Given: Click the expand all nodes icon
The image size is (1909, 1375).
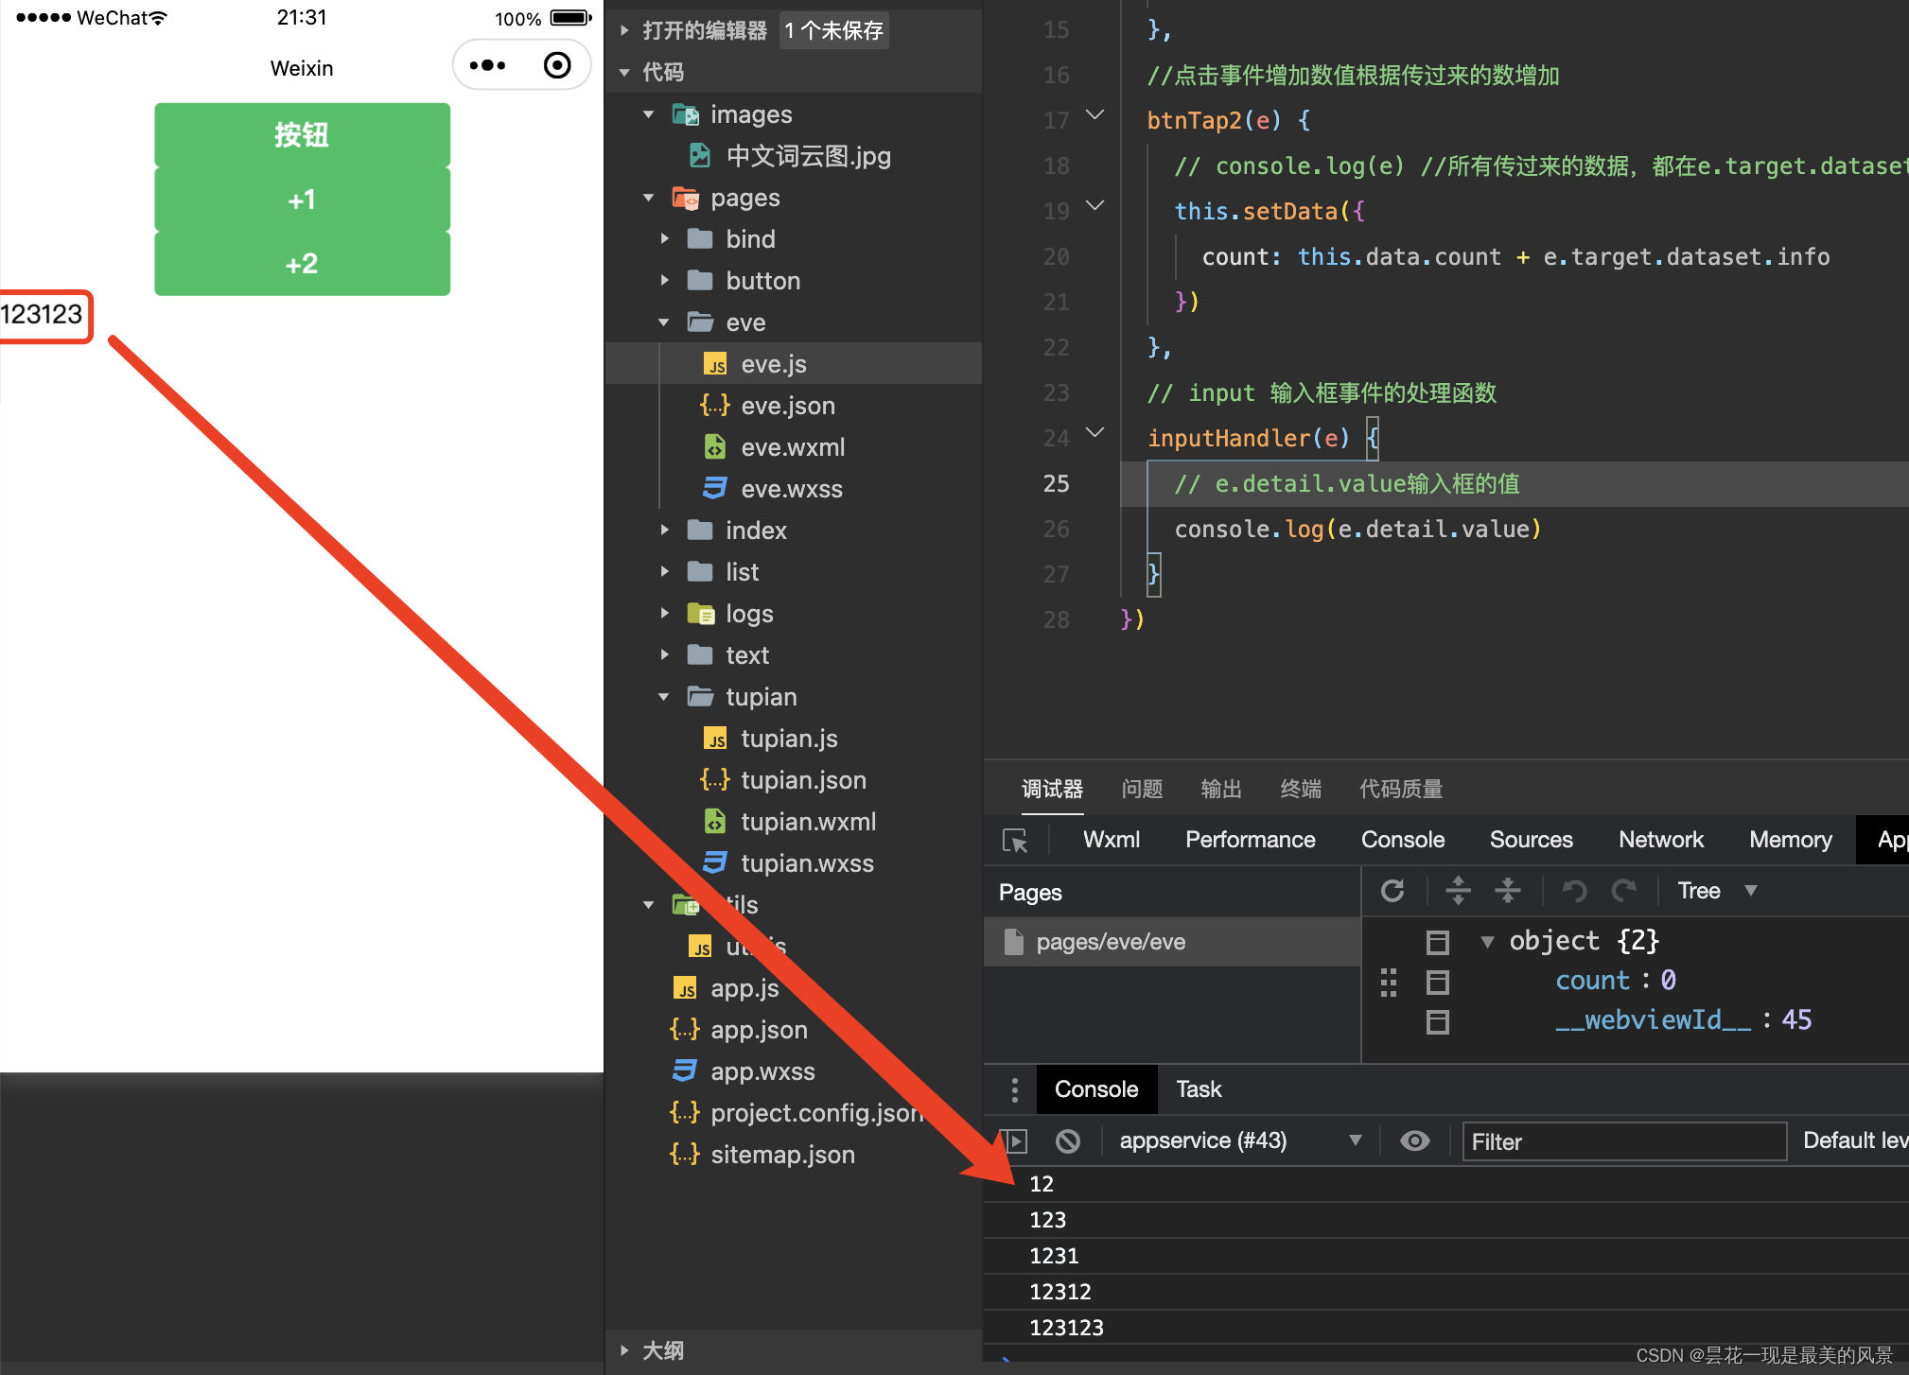Looking at the screenshot, I should point(1459,891).
